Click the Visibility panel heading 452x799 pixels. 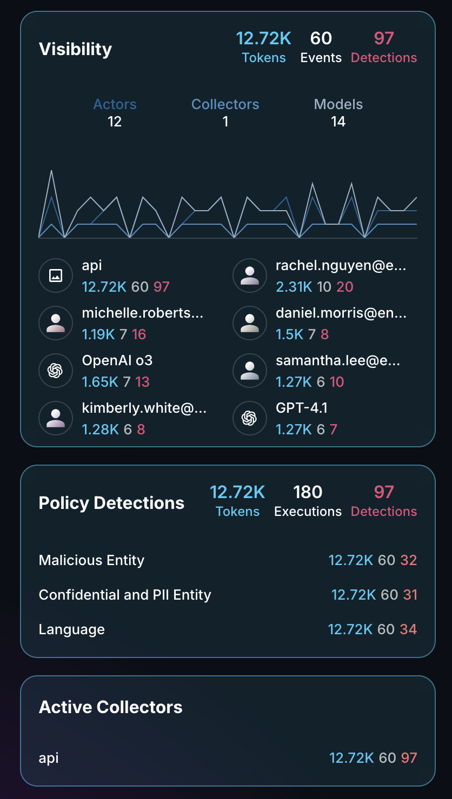point(75,49)
